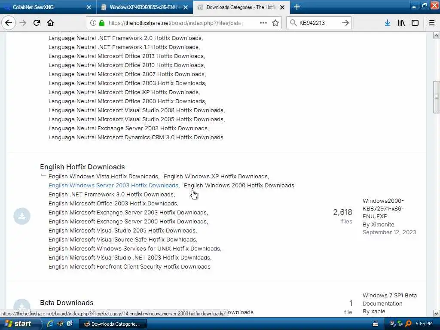Screen dimensions: 440x330
Task: Open English .NET Framework 3.0 Hotfix Downloads
Action: [x=111, y=194]
